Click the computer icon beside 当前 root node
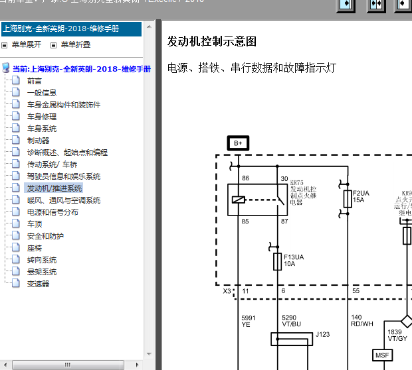Image resolution: width=412 pixels, height=370 pixels. pyautogui.click(x=6, y=68)
